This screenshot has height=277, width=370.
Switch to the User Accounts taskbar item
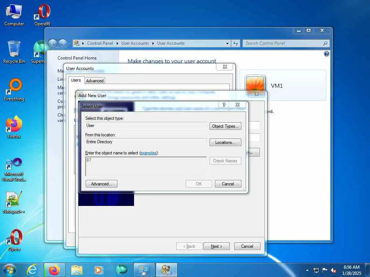166,270
